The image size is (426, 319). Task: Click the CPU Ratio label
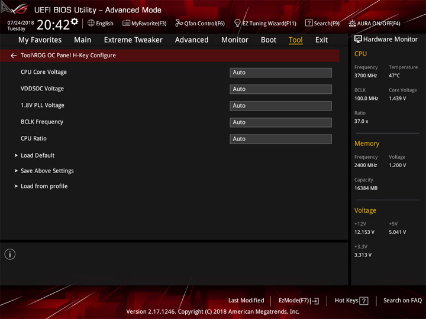pos(34,139)
